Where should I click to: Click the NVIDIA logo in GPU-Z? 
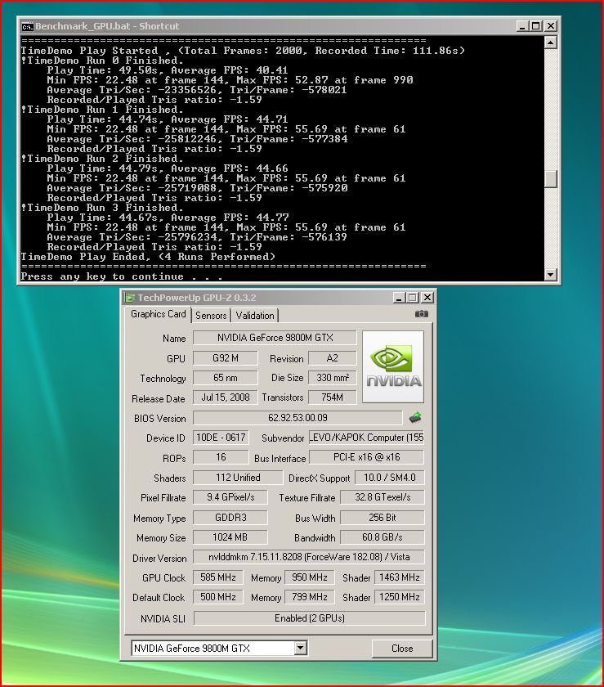pos(393,366)
